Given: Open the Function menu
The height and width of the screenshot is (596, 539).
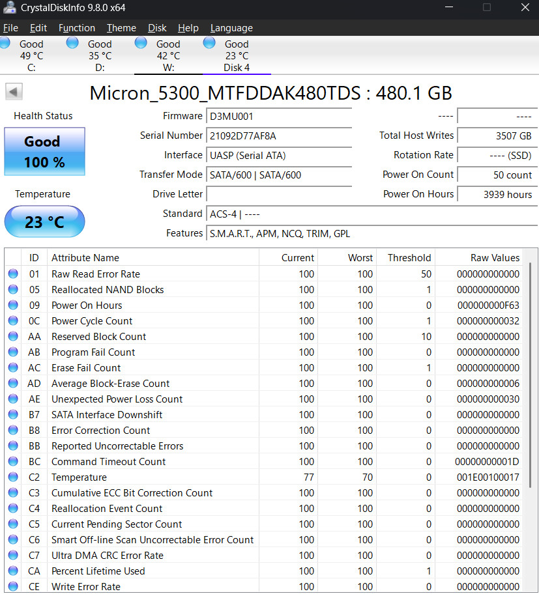Looking at the screenshot, I should [77, 28].
